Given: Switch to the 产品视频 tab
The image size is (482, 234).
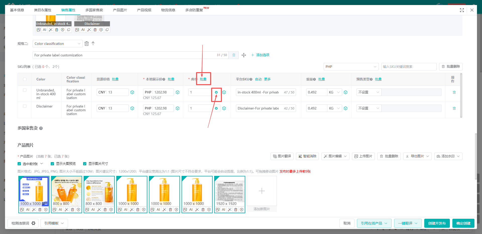Looking at the screenshot, I should pyautogui.click(x=144, y=10).
